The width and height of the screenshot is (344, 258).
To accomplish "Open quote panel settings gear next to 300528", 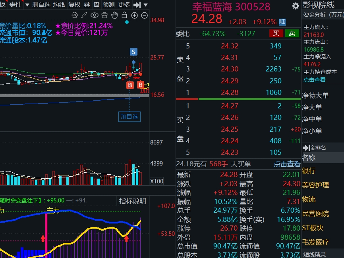I will 296,6.
